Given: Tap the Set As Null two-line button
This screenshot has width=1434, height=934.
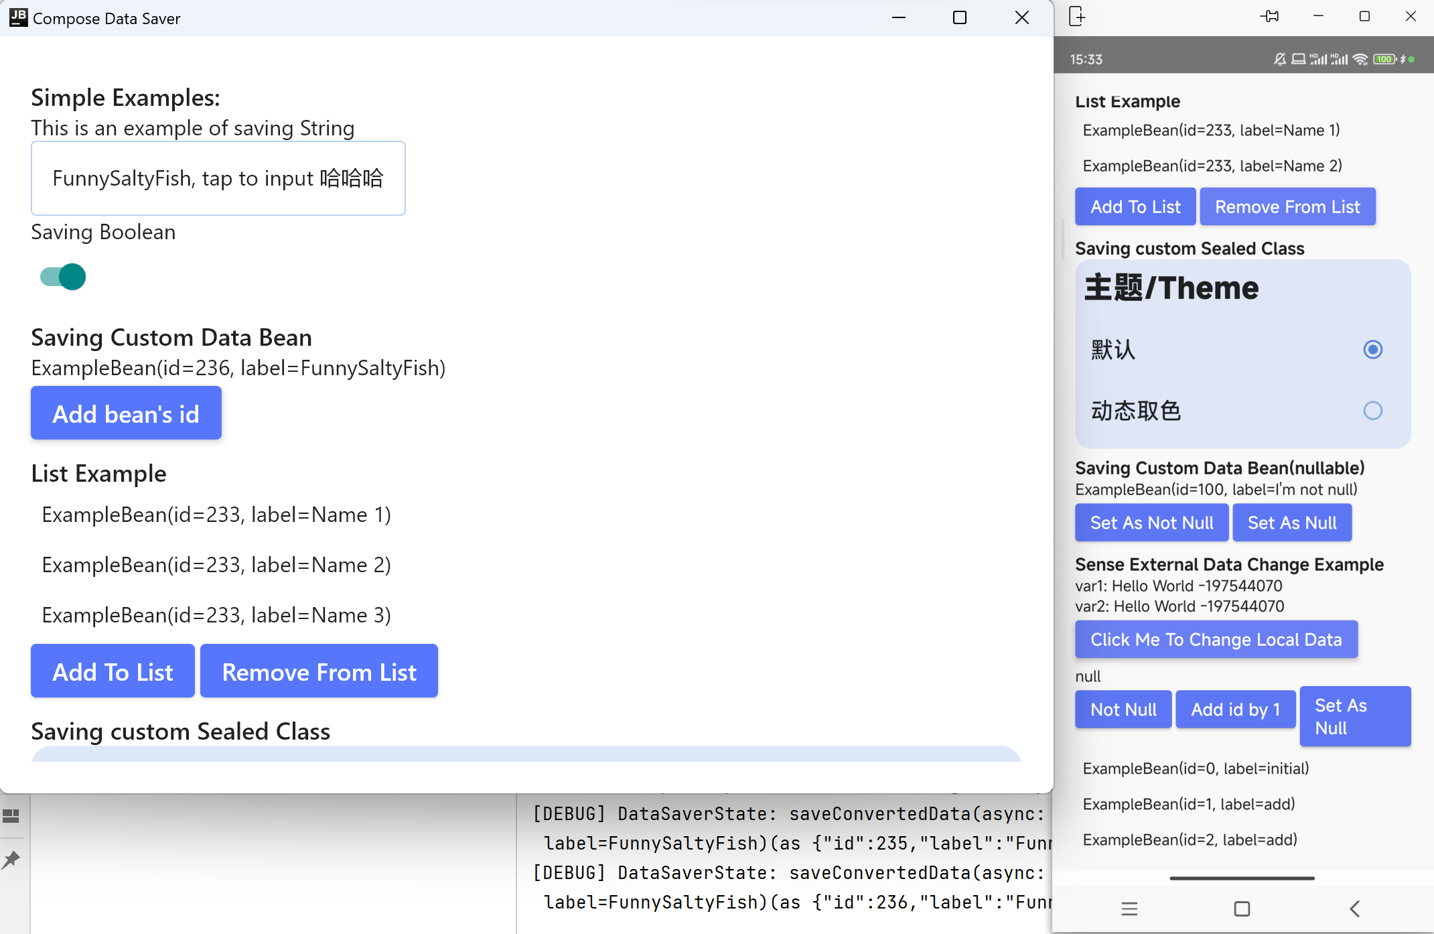Looking at the screenshot, I should tap(1354, 716).
